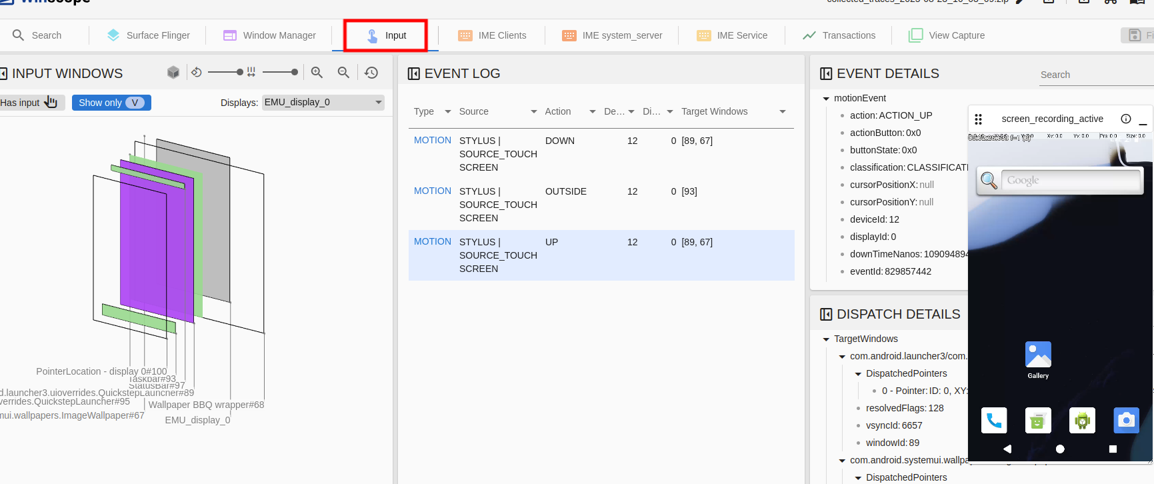Toggle the 3D cube shading icon
The height and width of the screenshot is (484, 1154).
pyautogui.click(x=173, y=72)
